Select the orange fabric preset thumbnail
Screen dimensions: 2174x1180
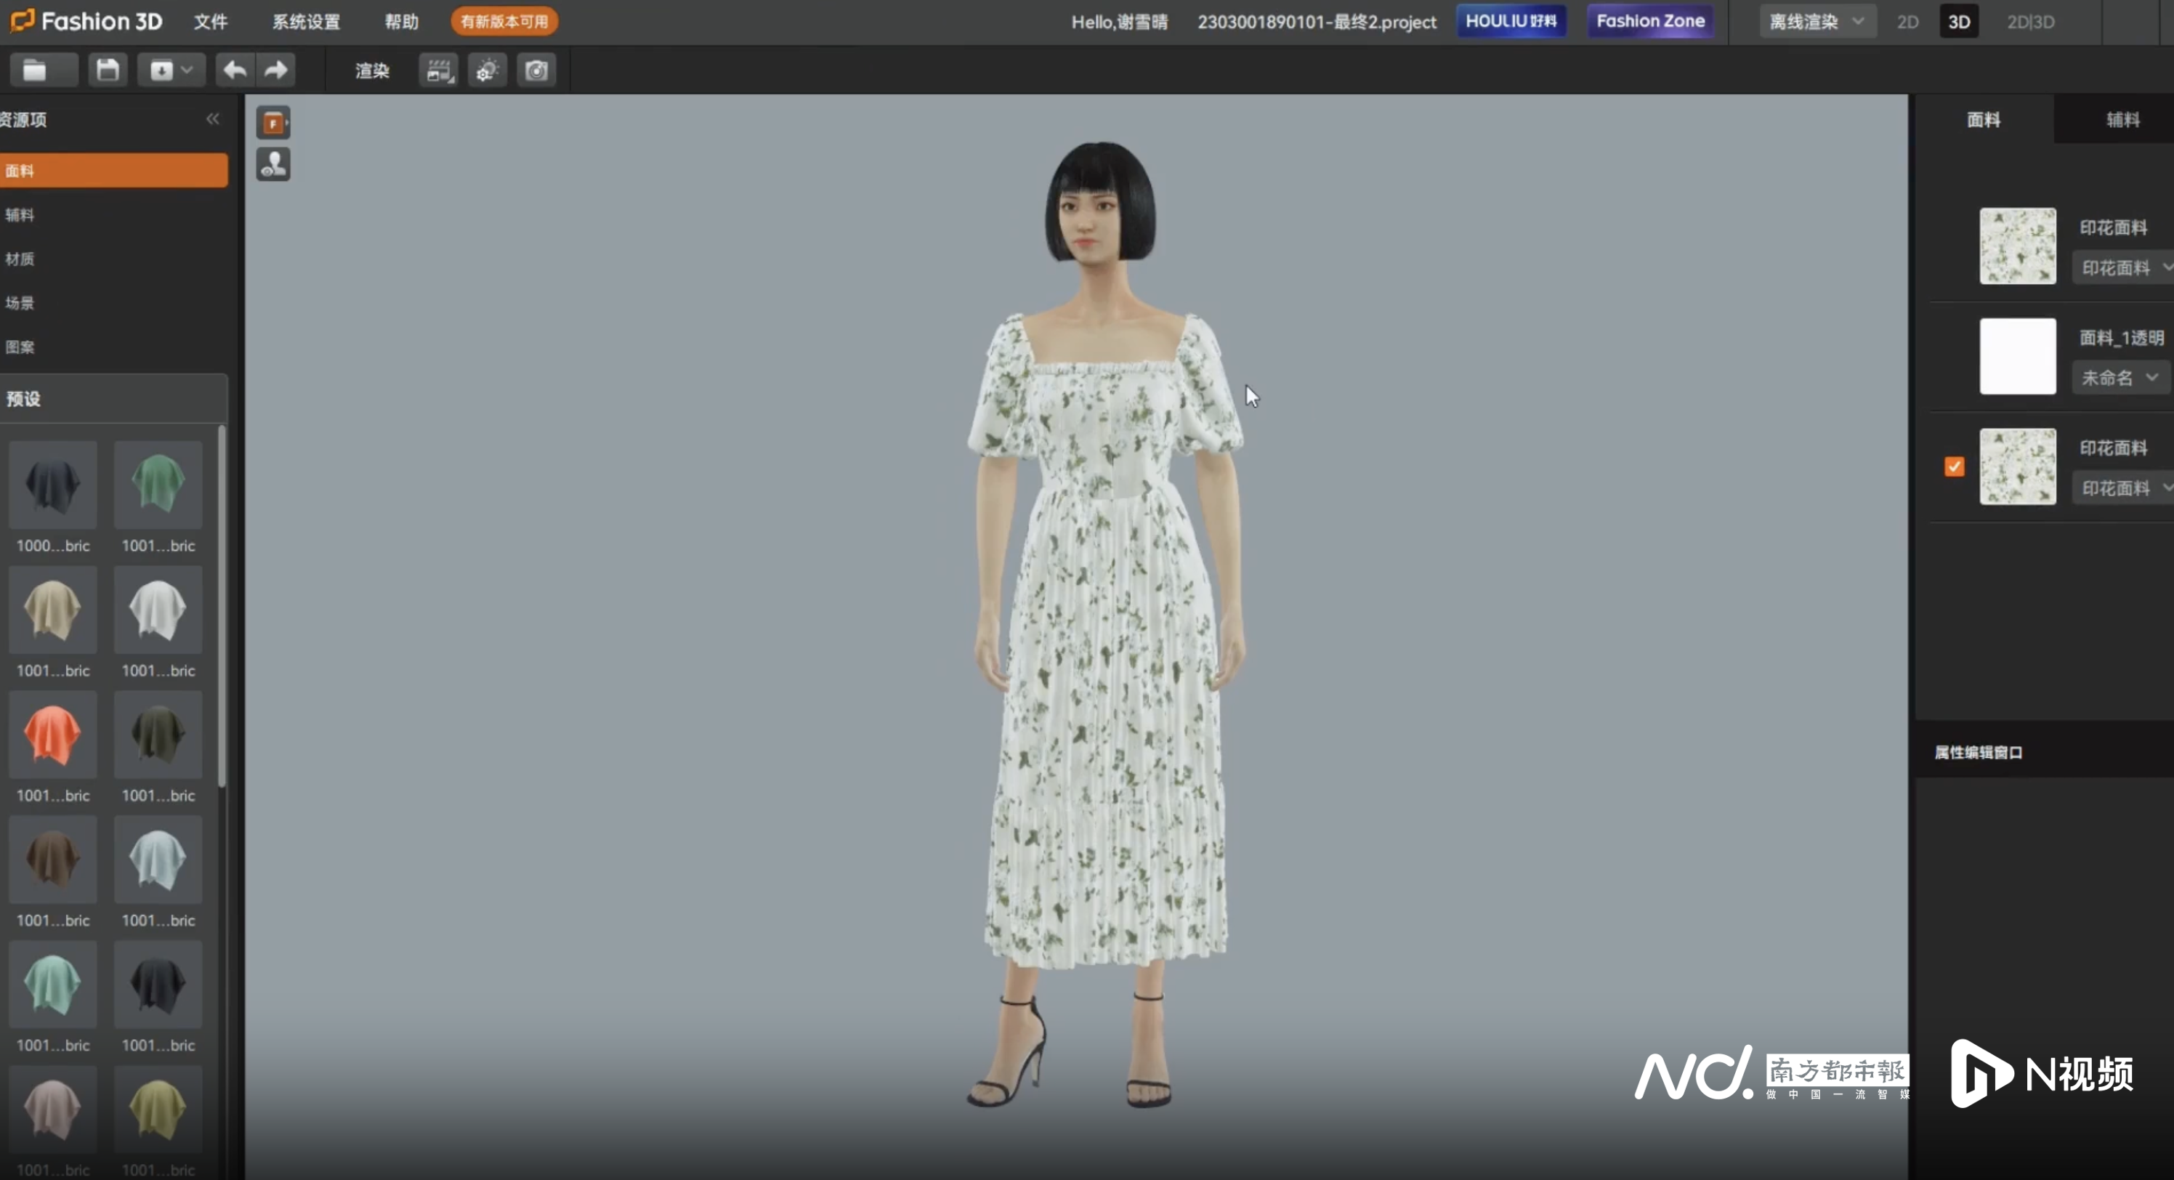coord(52,735)
